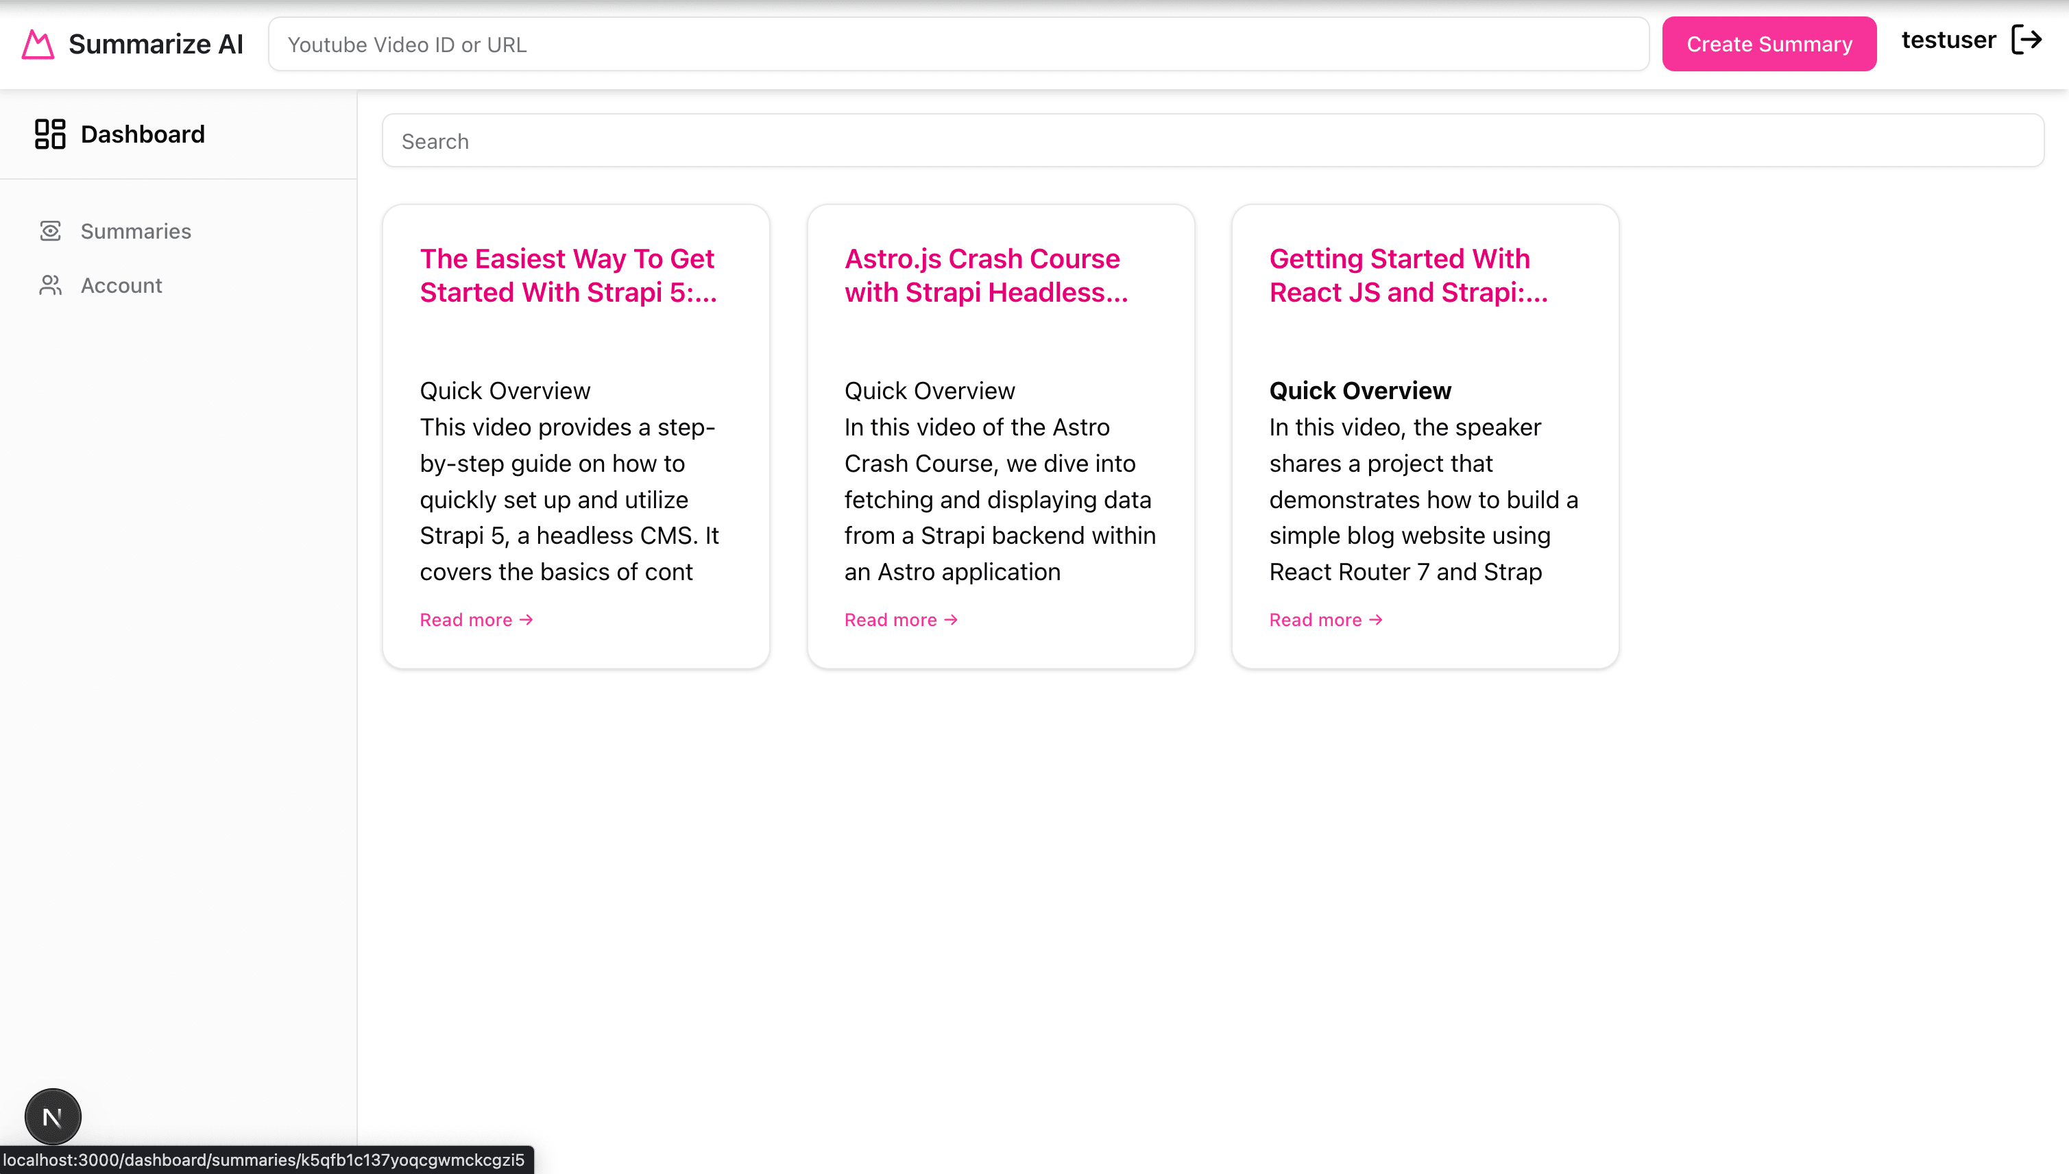
Task: Click the 'In this video, the speaker' summary text
Action: tap(1405, 427)
